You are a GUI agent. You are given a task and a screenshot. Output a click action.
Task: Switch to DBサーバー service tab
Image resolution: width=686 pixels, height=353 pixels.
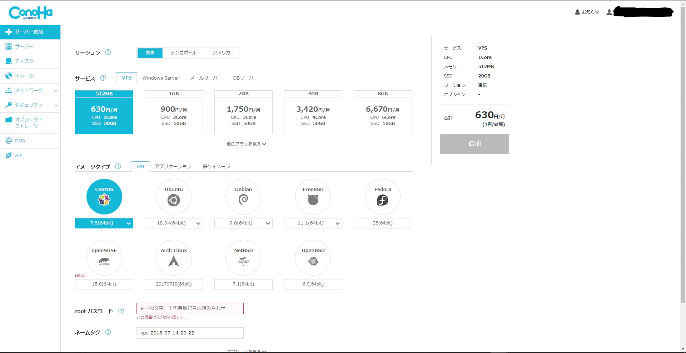245,78
